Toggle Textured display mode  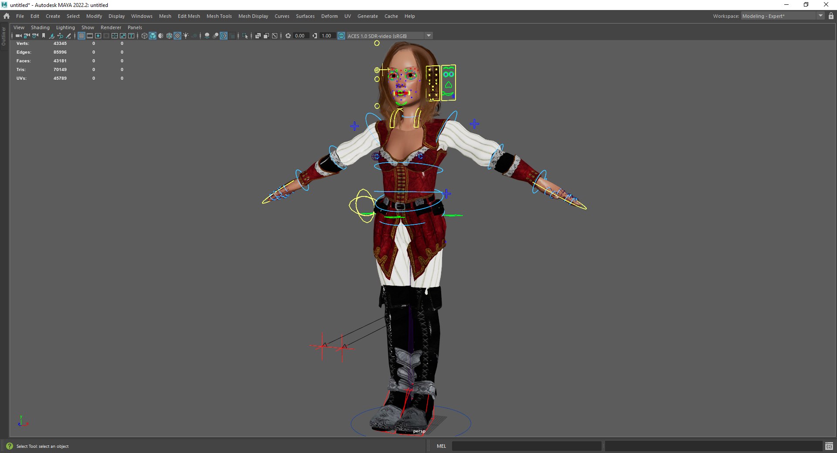tap(177, 36)
